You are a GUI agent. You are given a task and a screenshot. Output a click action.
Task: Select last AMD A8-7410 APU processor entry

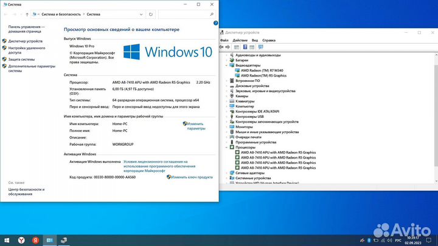278,168
